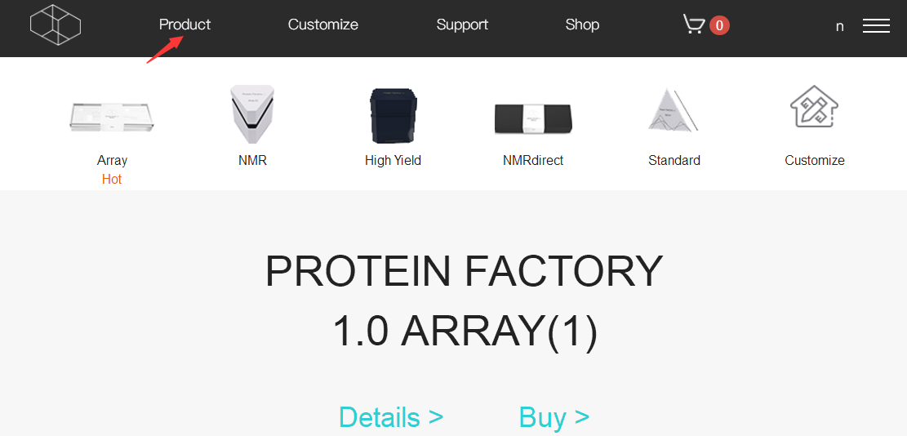Switch language with the n selector
Viewport: 907px width, 436px height.
pyautogui.click(x=839, y=27)
